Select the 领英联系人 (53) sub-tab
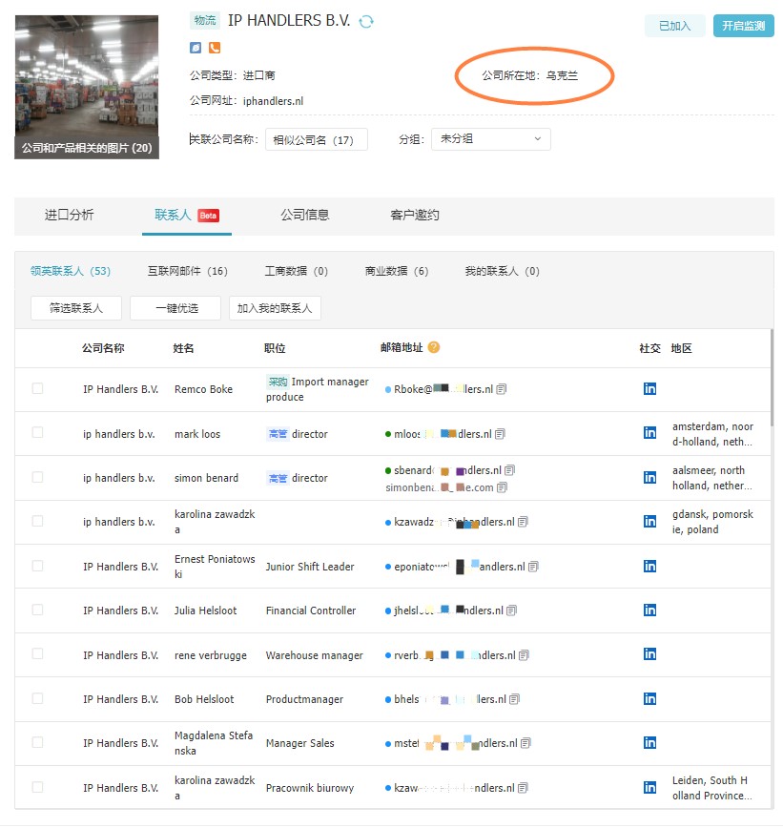The width and height of the screenshot is (783, 828). [x=71, y=271]
